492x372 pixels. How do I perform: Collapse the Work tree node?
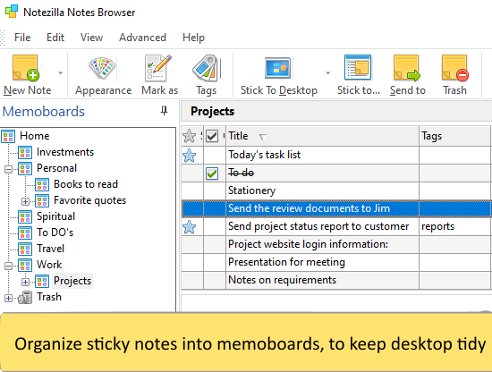click(8, 266)
